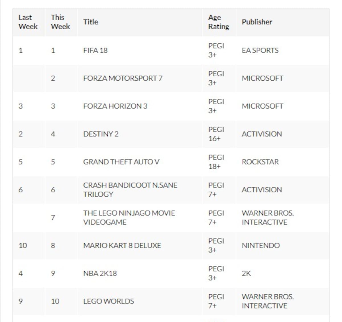Screen dimensions: 342x322
Task: Click the LEGO WORLDS title
Action: click(109, 301)
